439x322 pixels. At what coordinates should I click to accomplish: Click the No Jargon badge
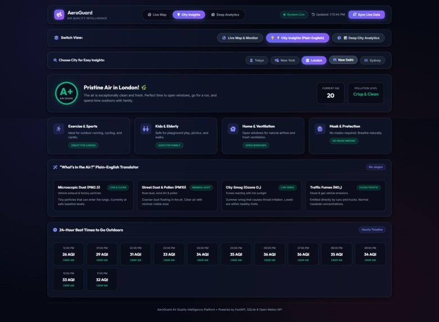(x=375, y=167)
